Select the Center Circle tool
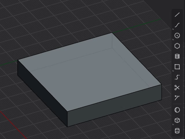This screenshot has width=185, height=139. point(177,35)
